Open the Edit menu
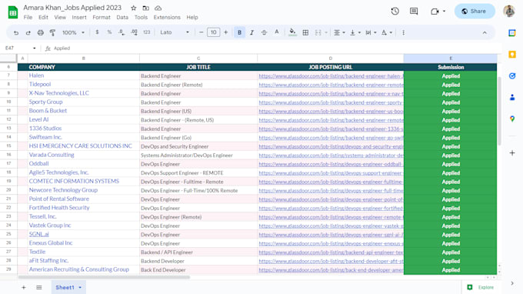Viewport: 523px width, 294px height. (43, 18)
